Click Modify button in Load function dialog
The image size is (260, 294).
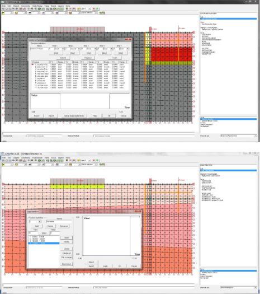(67, 242)
